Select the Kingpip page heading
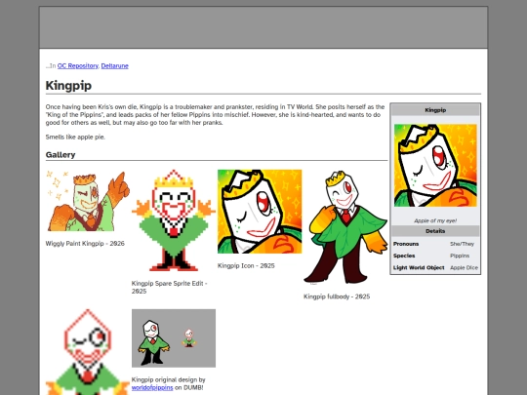The width and height of the screenshot is (527, 395). click(68, 85)
